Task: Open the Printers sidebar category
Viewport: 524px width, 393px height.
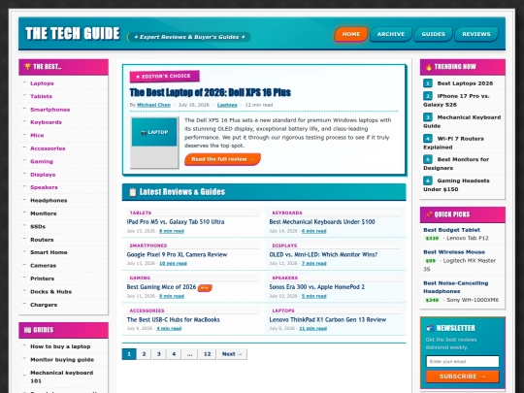Action: [42, 278]
